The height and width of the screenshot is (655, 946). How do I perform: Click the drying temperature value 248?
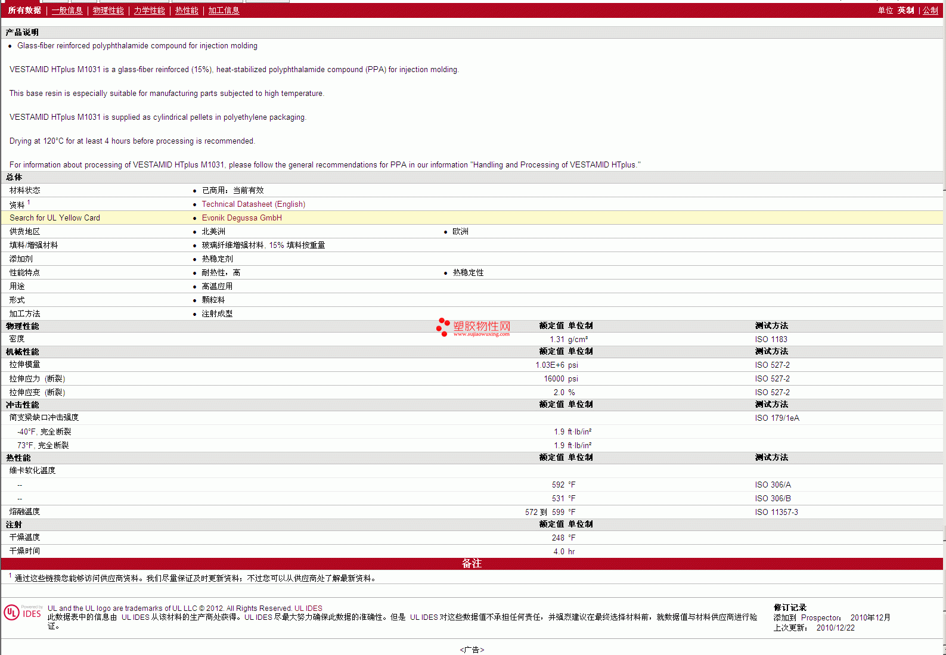558,538
